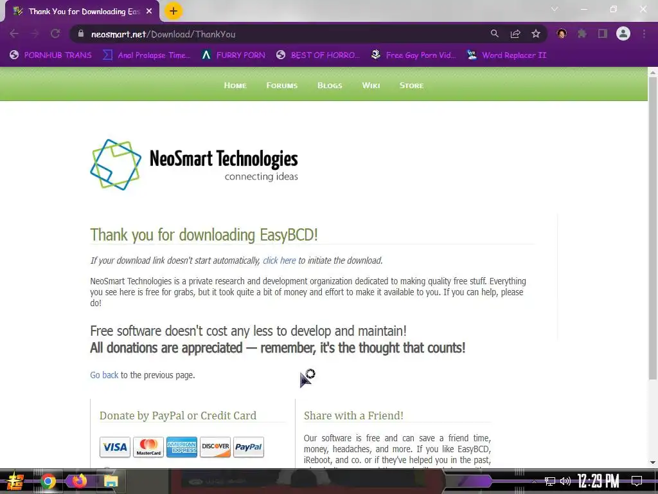
Task: Click the scrollbar down arrow
Action: point(653,462)
